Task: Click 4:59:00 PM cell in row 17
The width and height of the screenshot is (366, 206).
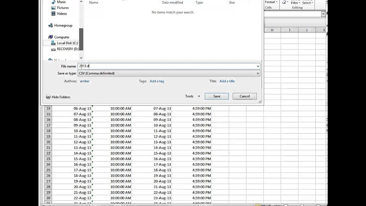Action: (192, 125)
